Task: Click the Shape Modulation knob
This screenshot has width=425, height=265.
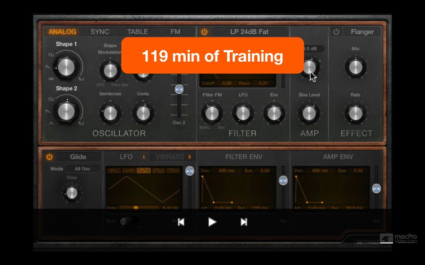Action: [110, 70]
